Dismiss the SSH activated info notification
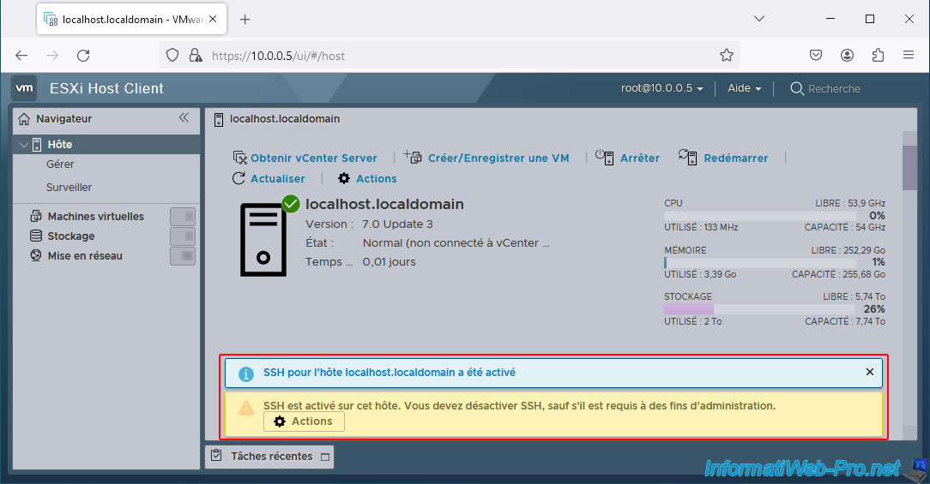 coord(869,373)
